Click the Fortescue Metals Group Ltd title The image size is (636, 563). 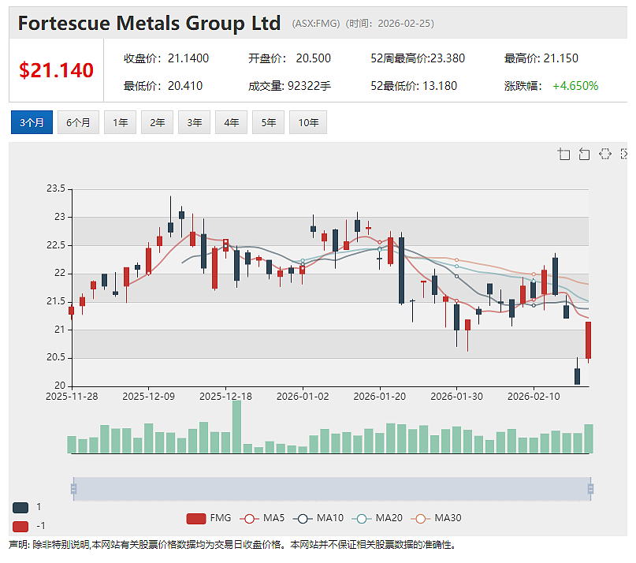click(x=149, y=23)
